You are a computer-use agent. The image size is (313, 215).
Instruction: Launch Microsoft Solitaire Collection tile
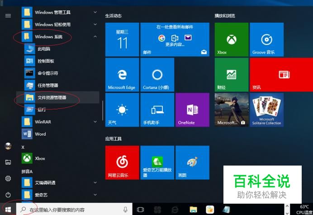pyautogui.click(x=267, y=110)
